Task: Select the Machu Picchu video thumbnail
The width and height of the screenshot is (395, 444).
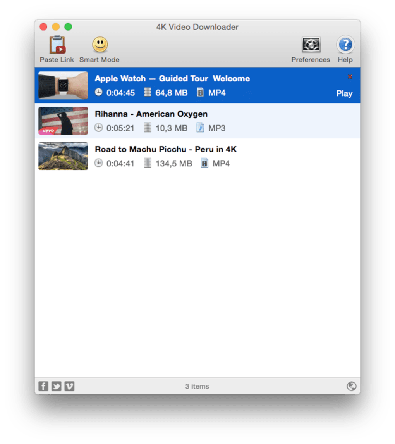Action: tap(63, 156)
